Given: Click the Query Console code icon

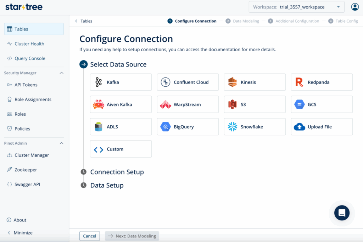Looking at the screenshot, I should [x=10, y=58].
